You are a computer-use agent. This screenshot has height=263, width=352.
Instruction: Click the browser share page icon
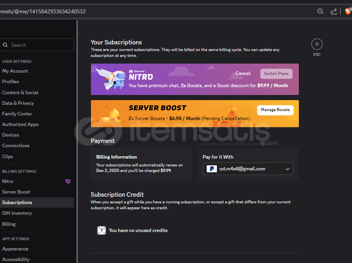334,11
